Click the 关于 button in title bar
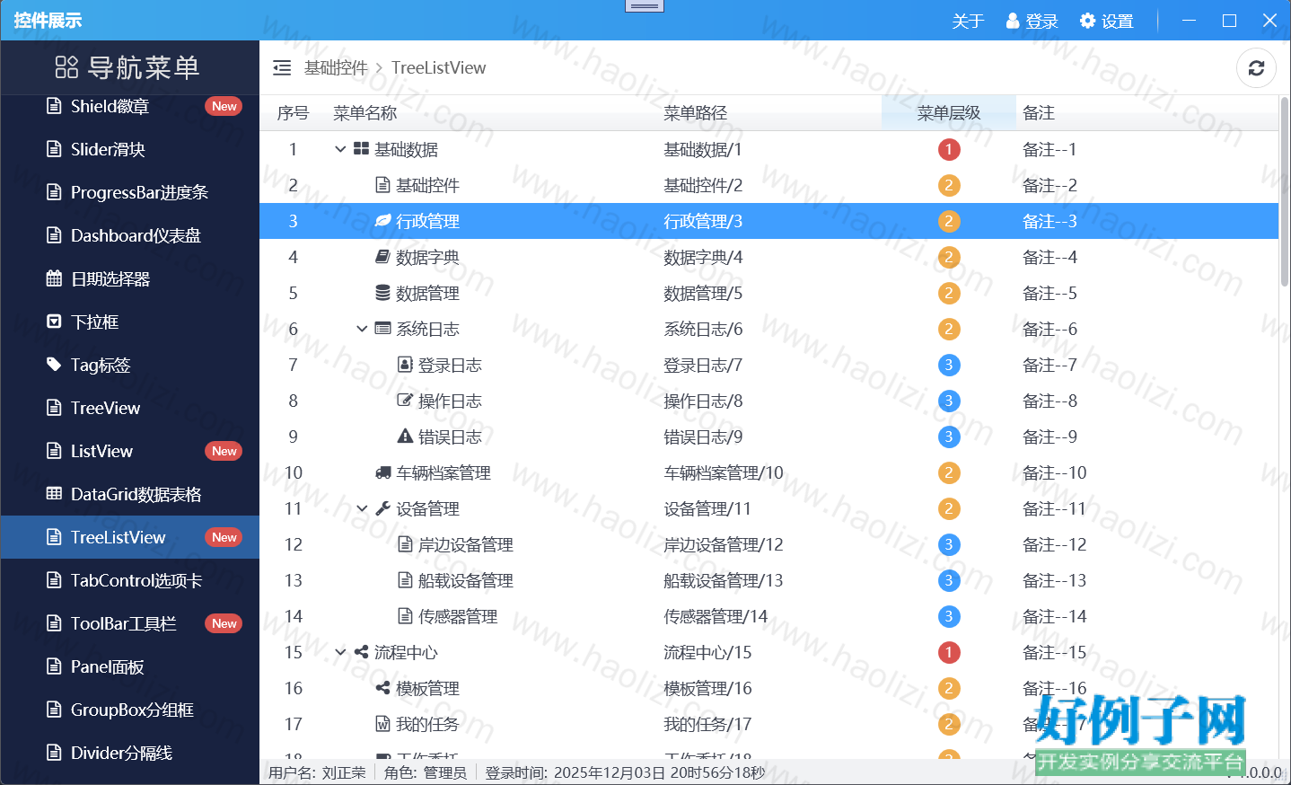 pyautogui.click(x=968, y=21)
